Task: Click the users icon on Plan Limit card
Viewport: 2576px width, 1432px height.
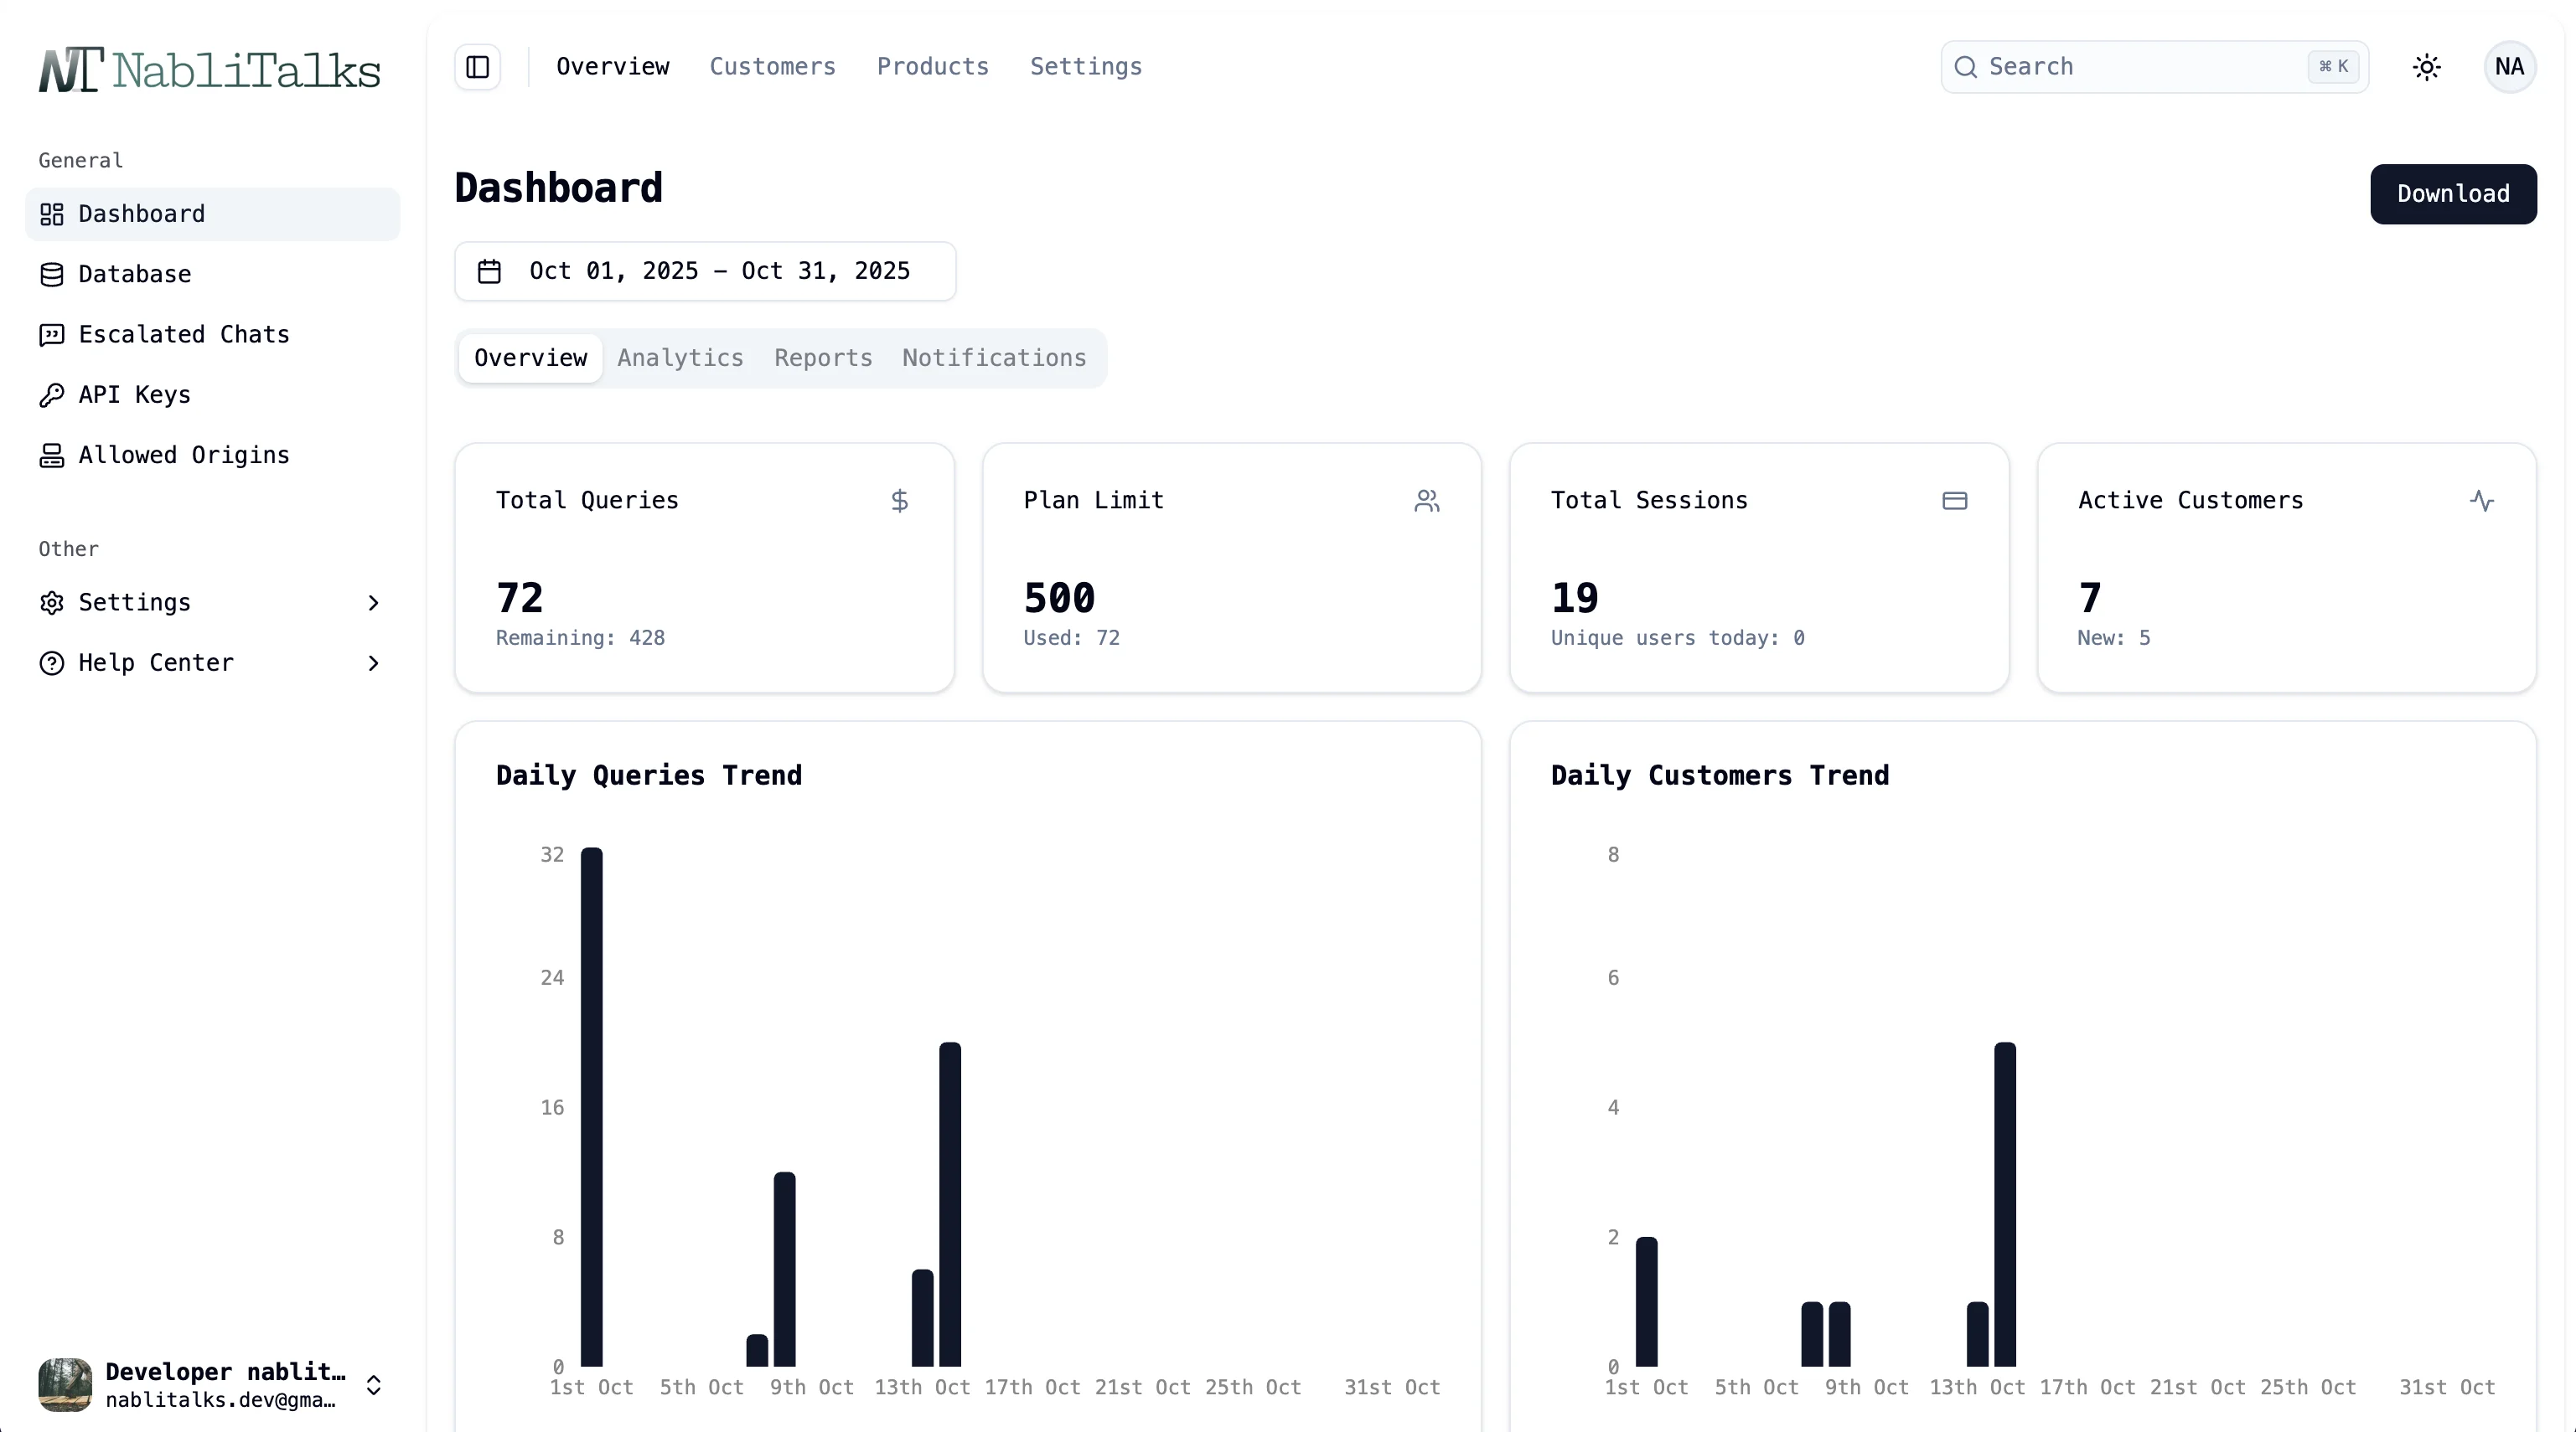Action: click(1427, 501)
